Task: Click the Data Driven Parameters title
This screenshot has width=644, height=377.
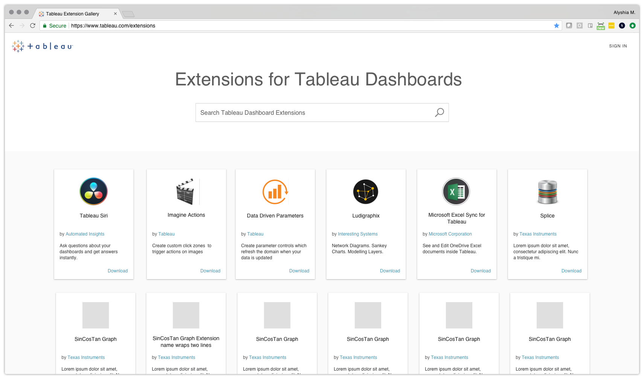Action: point(275,216)
